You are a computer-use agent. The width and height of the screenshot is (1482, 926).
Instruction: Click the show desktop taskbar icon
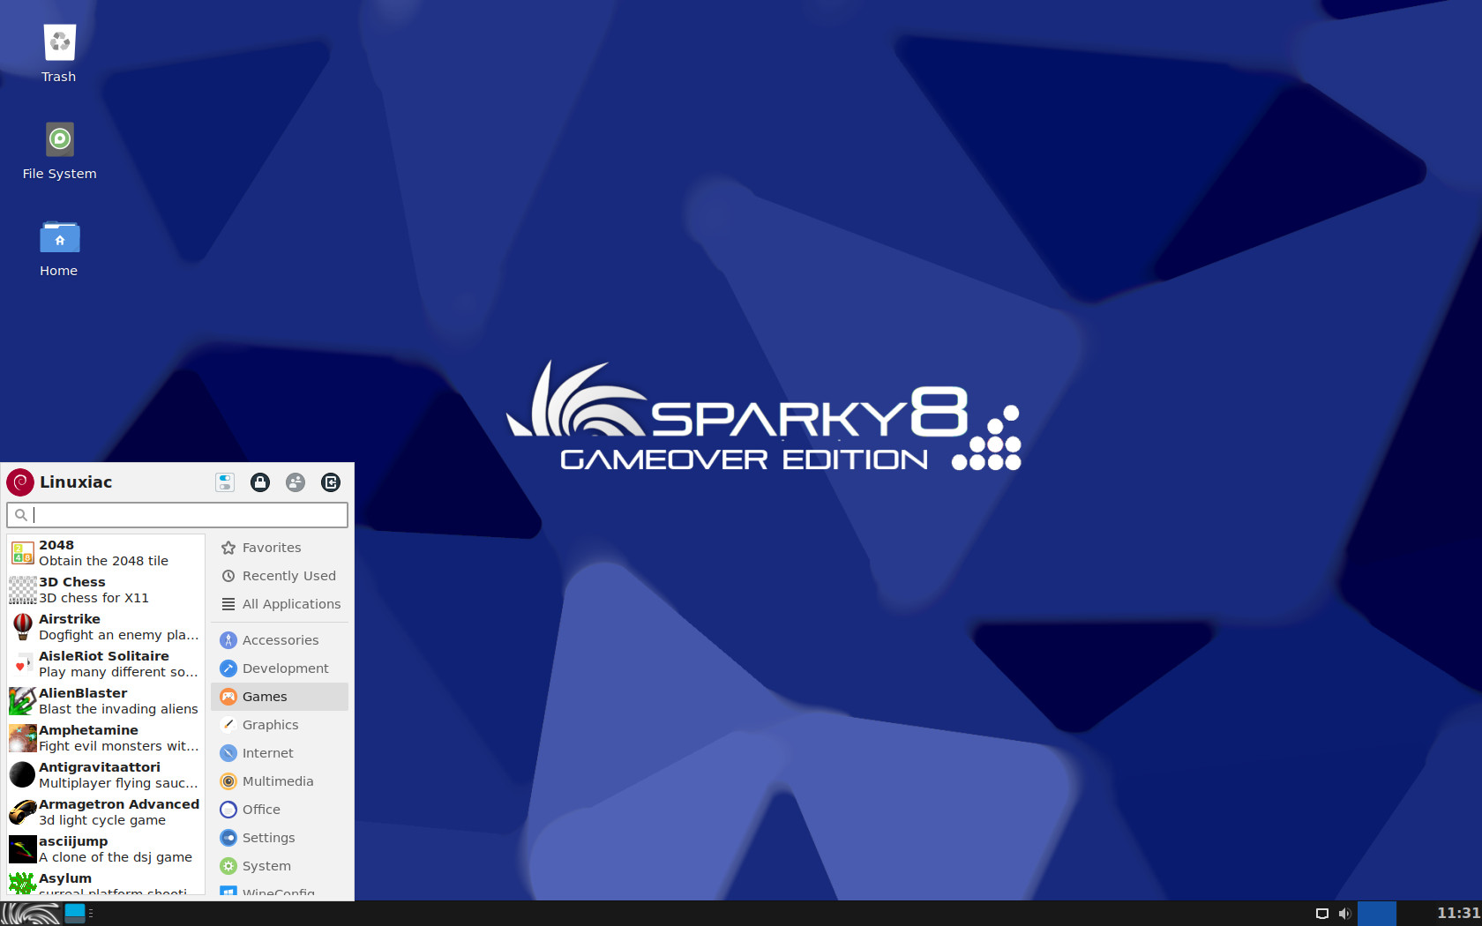[75, 914]
